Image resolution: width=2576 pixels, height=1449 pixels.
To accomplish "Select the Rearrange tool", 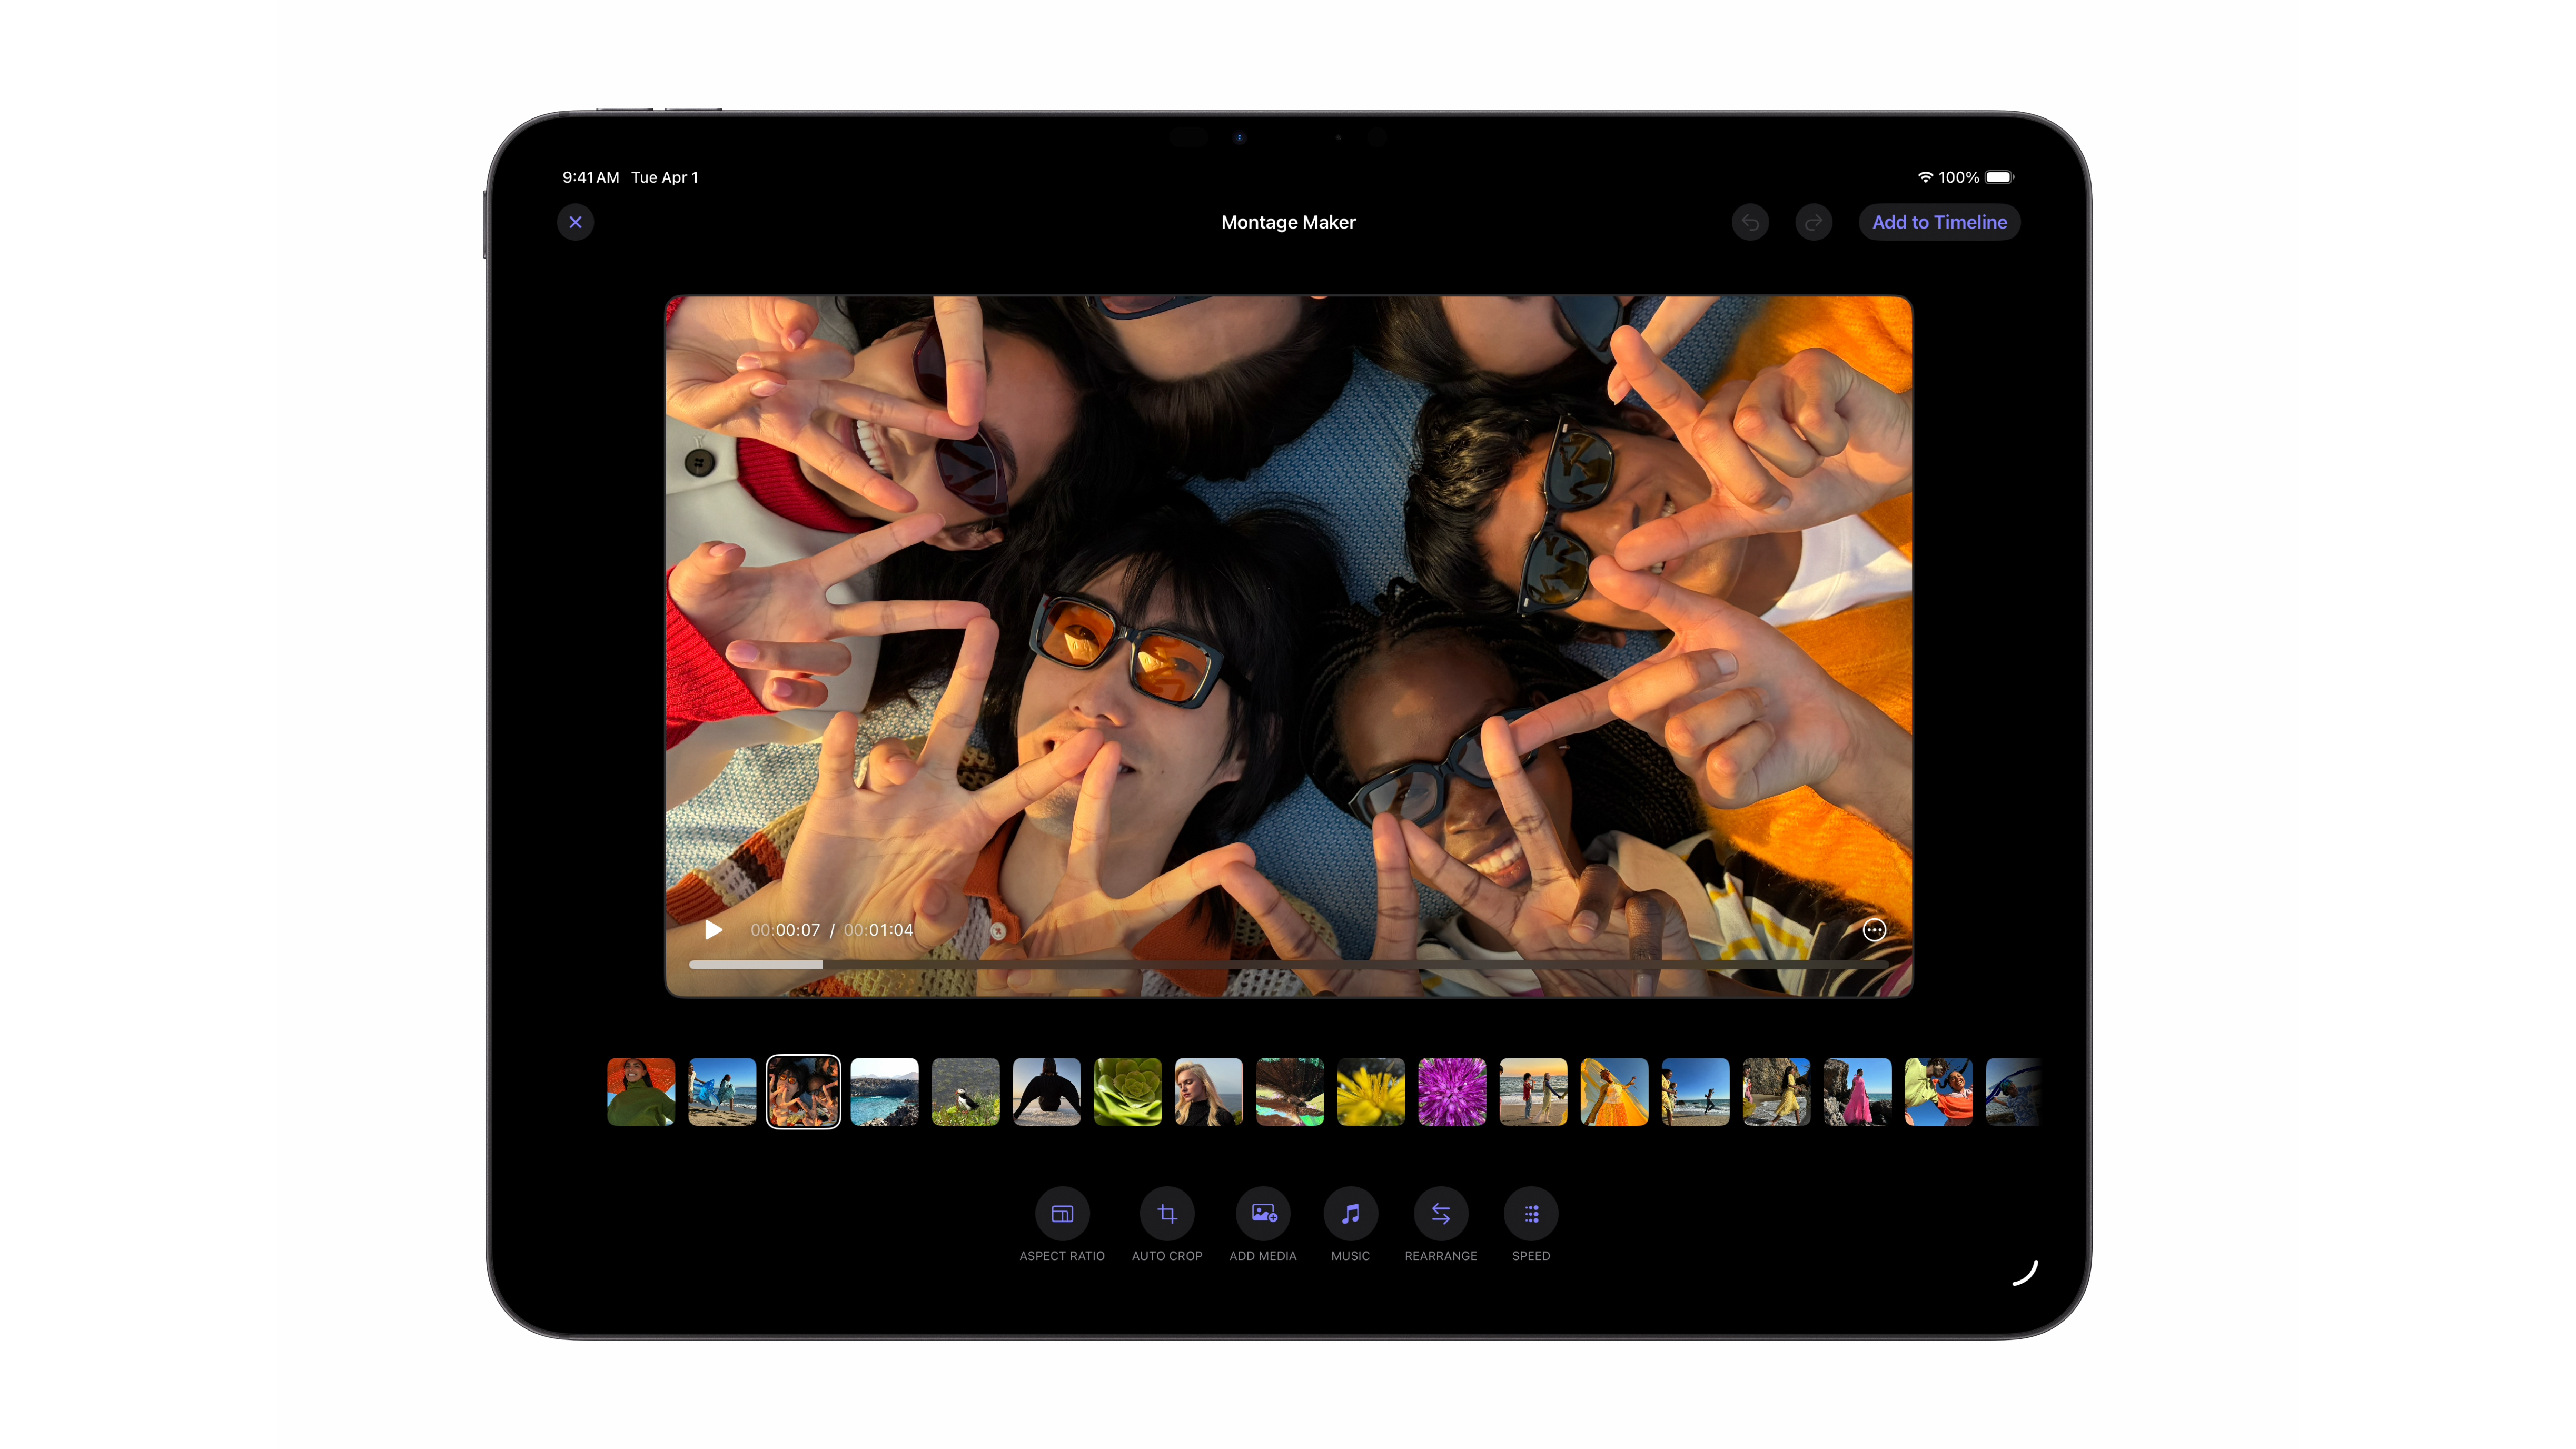I will (1440, 1214).
